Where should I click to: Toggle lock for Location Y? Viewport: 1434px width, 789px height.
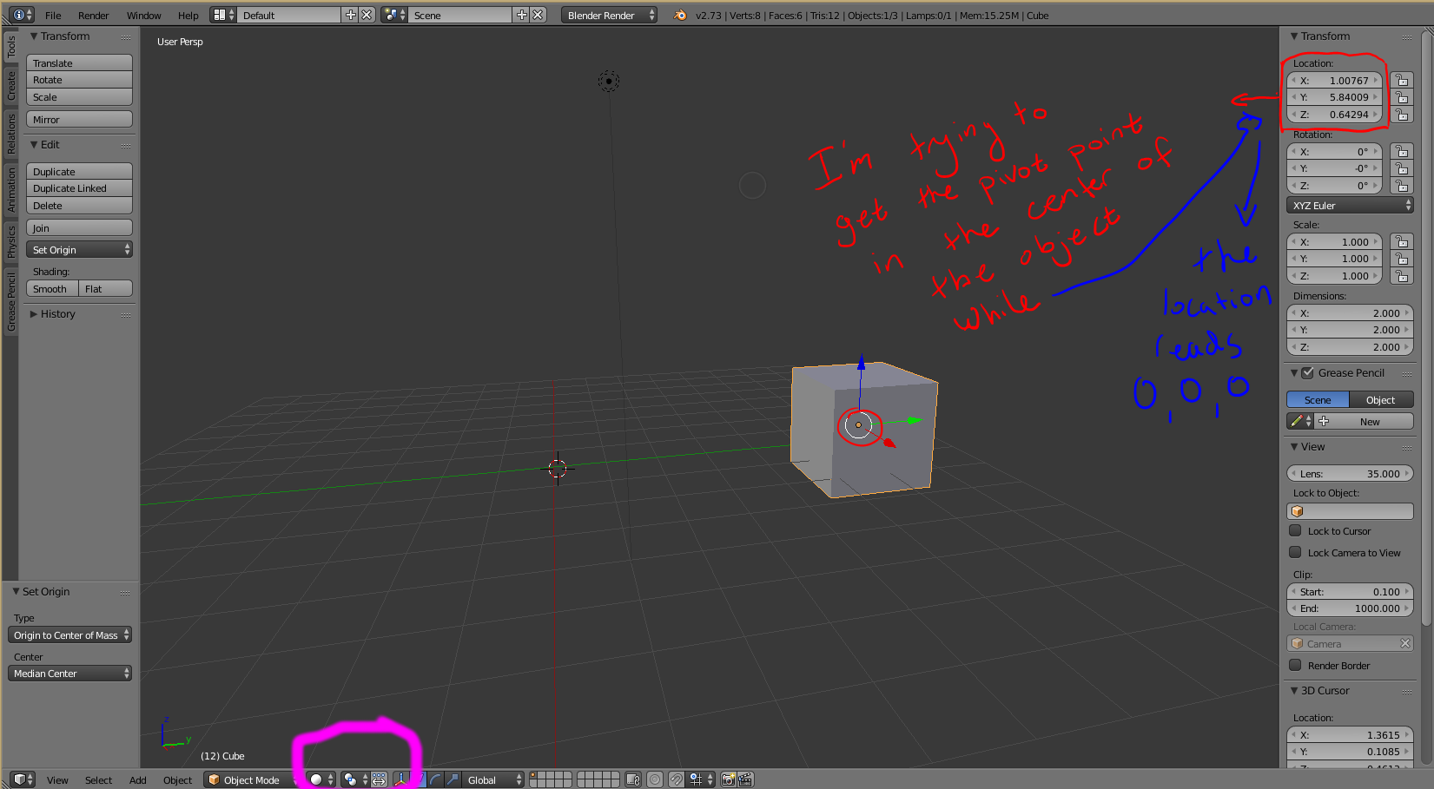click(1401, 97)
